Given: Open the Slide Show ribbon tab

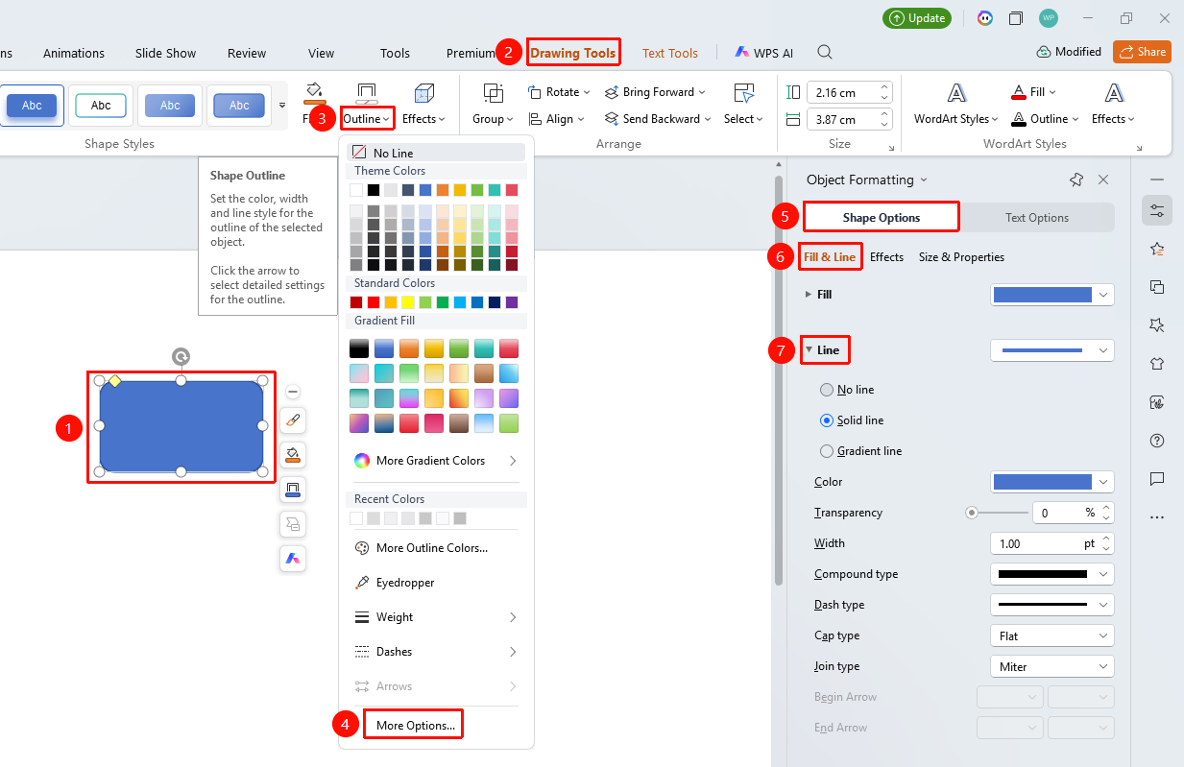Looking at the screenshot, I should point(165,53).
